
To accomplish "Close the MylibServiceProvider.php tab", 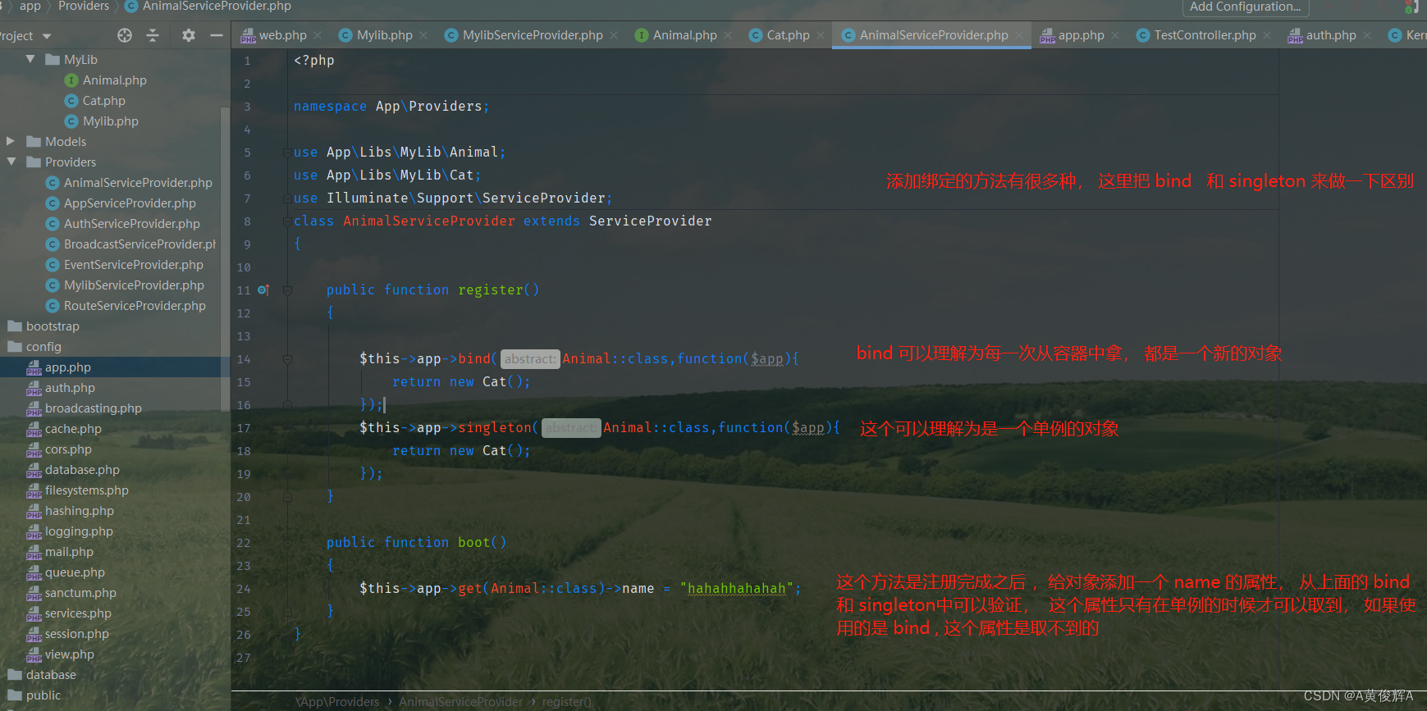I will pyautogui.click(x=614, y=35).
